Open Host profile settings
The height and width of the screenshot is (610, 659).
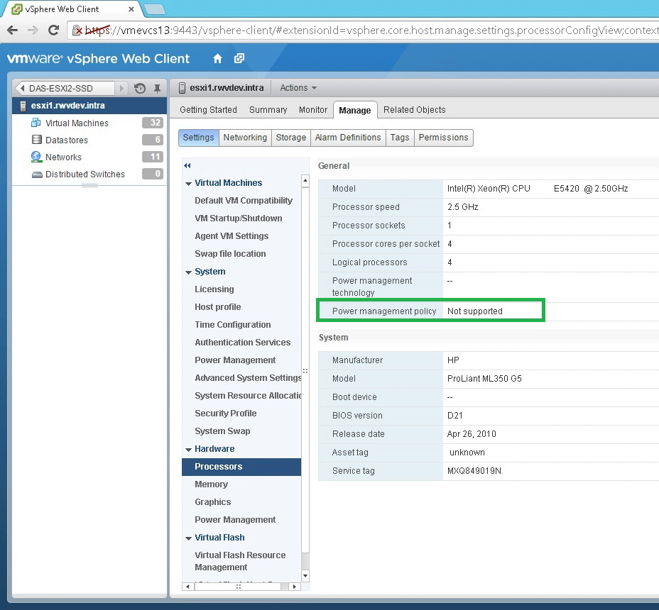pyautogui.click(x=218, y=307)
